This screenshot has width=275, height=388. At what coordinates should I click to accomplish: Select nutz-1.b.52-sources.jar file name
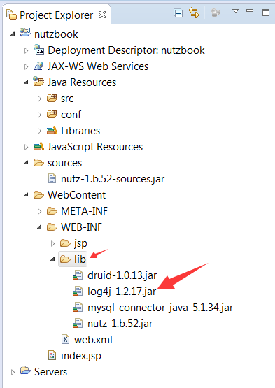113,179
